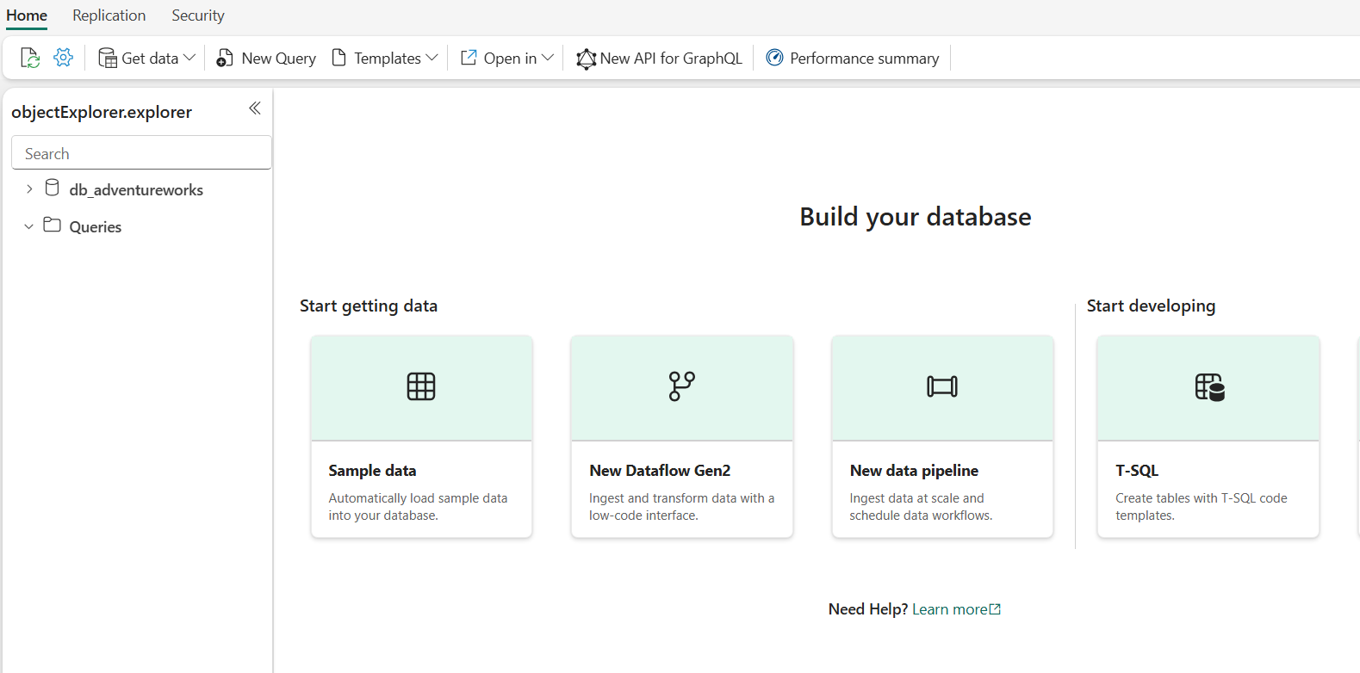Click the refresh page icon in toolbar
The height and width of the screenshot is (673, 1360).
pos(30,58)
